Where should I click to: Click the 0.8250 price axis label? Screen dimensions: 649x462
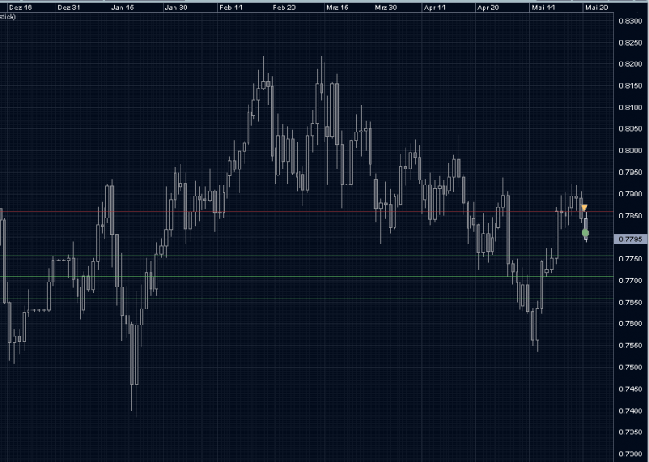(x=630, y=43)
